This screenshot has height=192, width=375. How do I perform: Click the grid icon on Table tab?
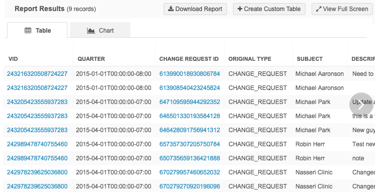point(28,31)
